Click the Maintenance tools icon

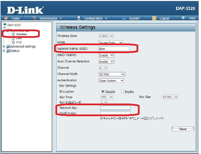pyautogui.click(x=34, y=18)
